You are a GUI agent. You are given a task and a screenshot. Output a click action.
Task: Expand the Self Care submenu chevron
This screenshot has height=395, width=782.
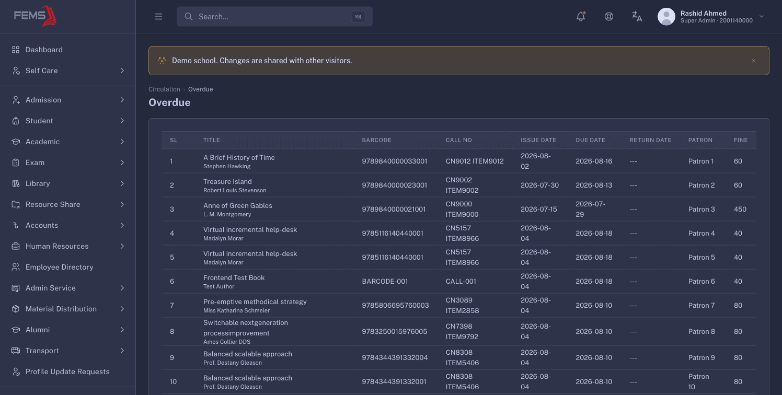click(122, 71)
